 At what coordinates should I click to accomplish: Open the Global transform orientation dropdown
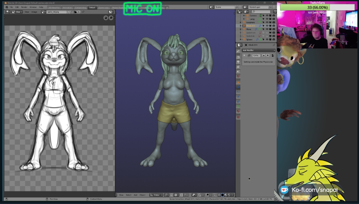click(x=156, y=195)
